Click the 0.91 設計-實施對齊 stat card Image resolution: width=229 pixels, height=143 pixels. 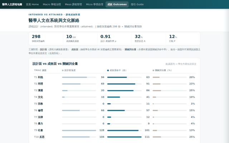coord(114,39)
